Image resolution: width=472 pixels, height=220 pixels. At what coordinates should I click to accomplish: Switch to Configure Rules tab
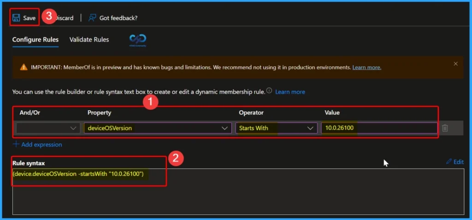click(35, 39)
